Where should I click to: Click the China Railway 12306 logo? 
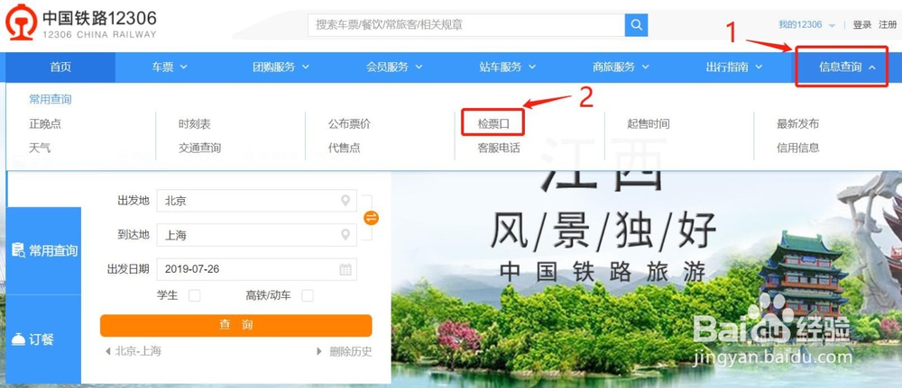click(81, 23)
